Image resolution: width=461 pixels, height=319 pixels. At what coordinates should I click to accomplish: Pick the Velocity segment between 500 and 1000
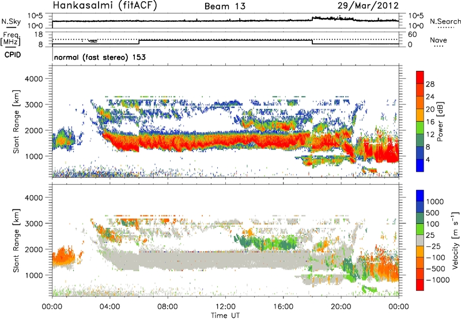[420, 207]
